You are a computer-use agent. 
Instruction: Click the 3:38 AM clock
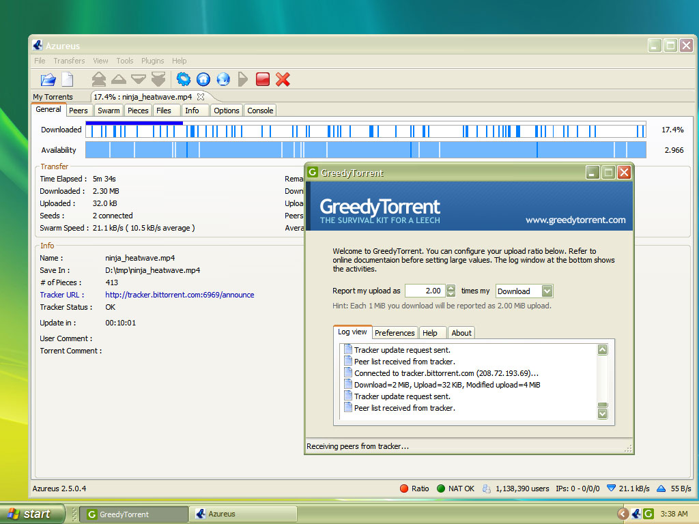click(674, 514)
